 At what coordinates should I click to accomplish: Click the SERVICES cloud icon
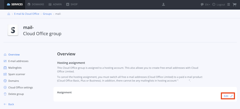click(x=9, y=5)
